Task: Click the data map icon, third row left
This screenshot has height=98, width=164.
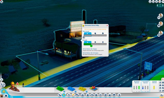Action: [x=160, y=88]
